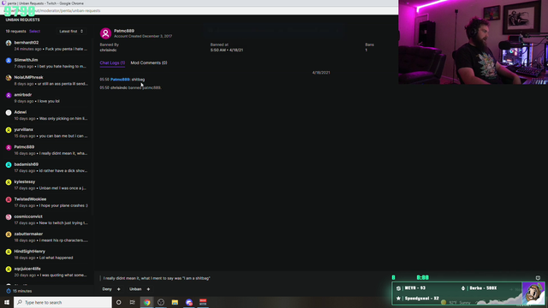Viewport: 548px width, 308px height.
Task: Click Patmc889 username in chat log
Action: 120,80
